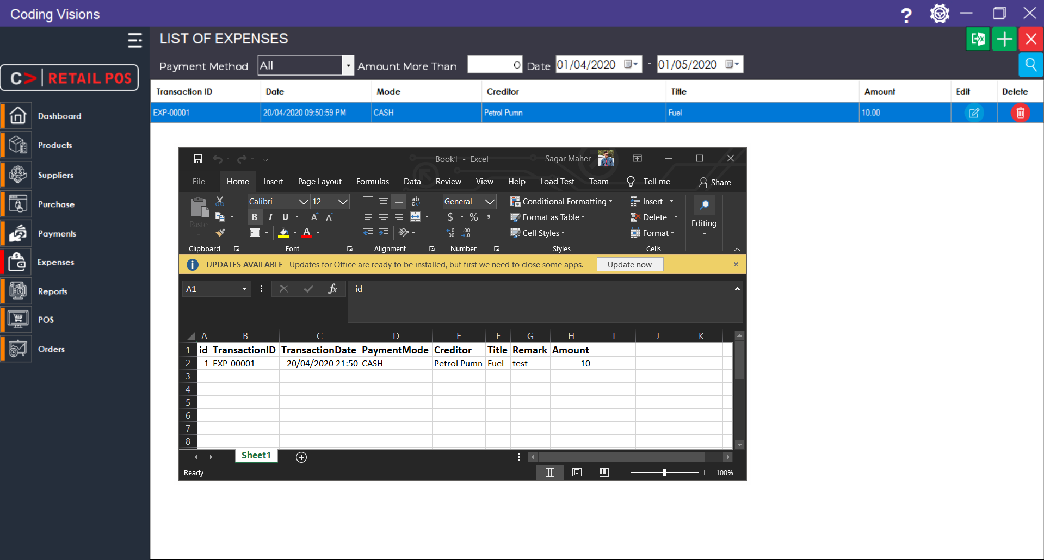Click the Insert Function fx icon
1044x560 pixels.
coord(332,289)
